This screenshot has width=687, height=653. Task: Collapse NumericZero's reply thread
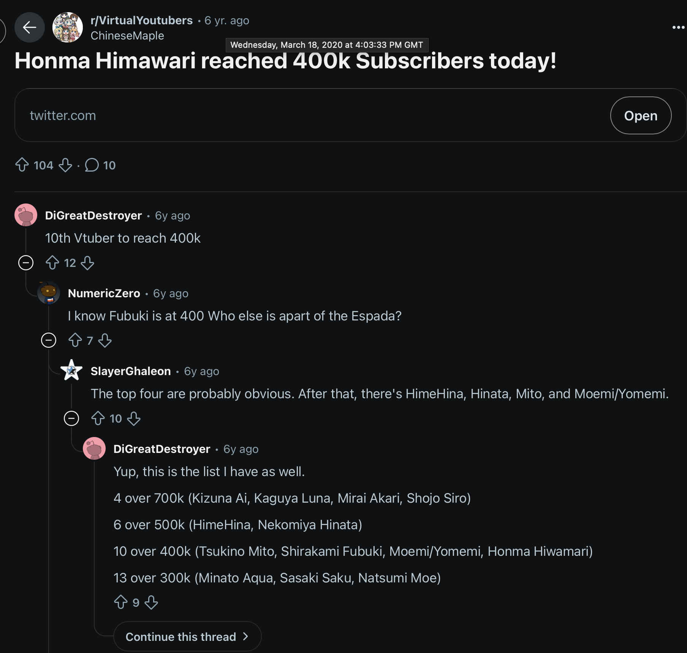(x=49, y=341)
